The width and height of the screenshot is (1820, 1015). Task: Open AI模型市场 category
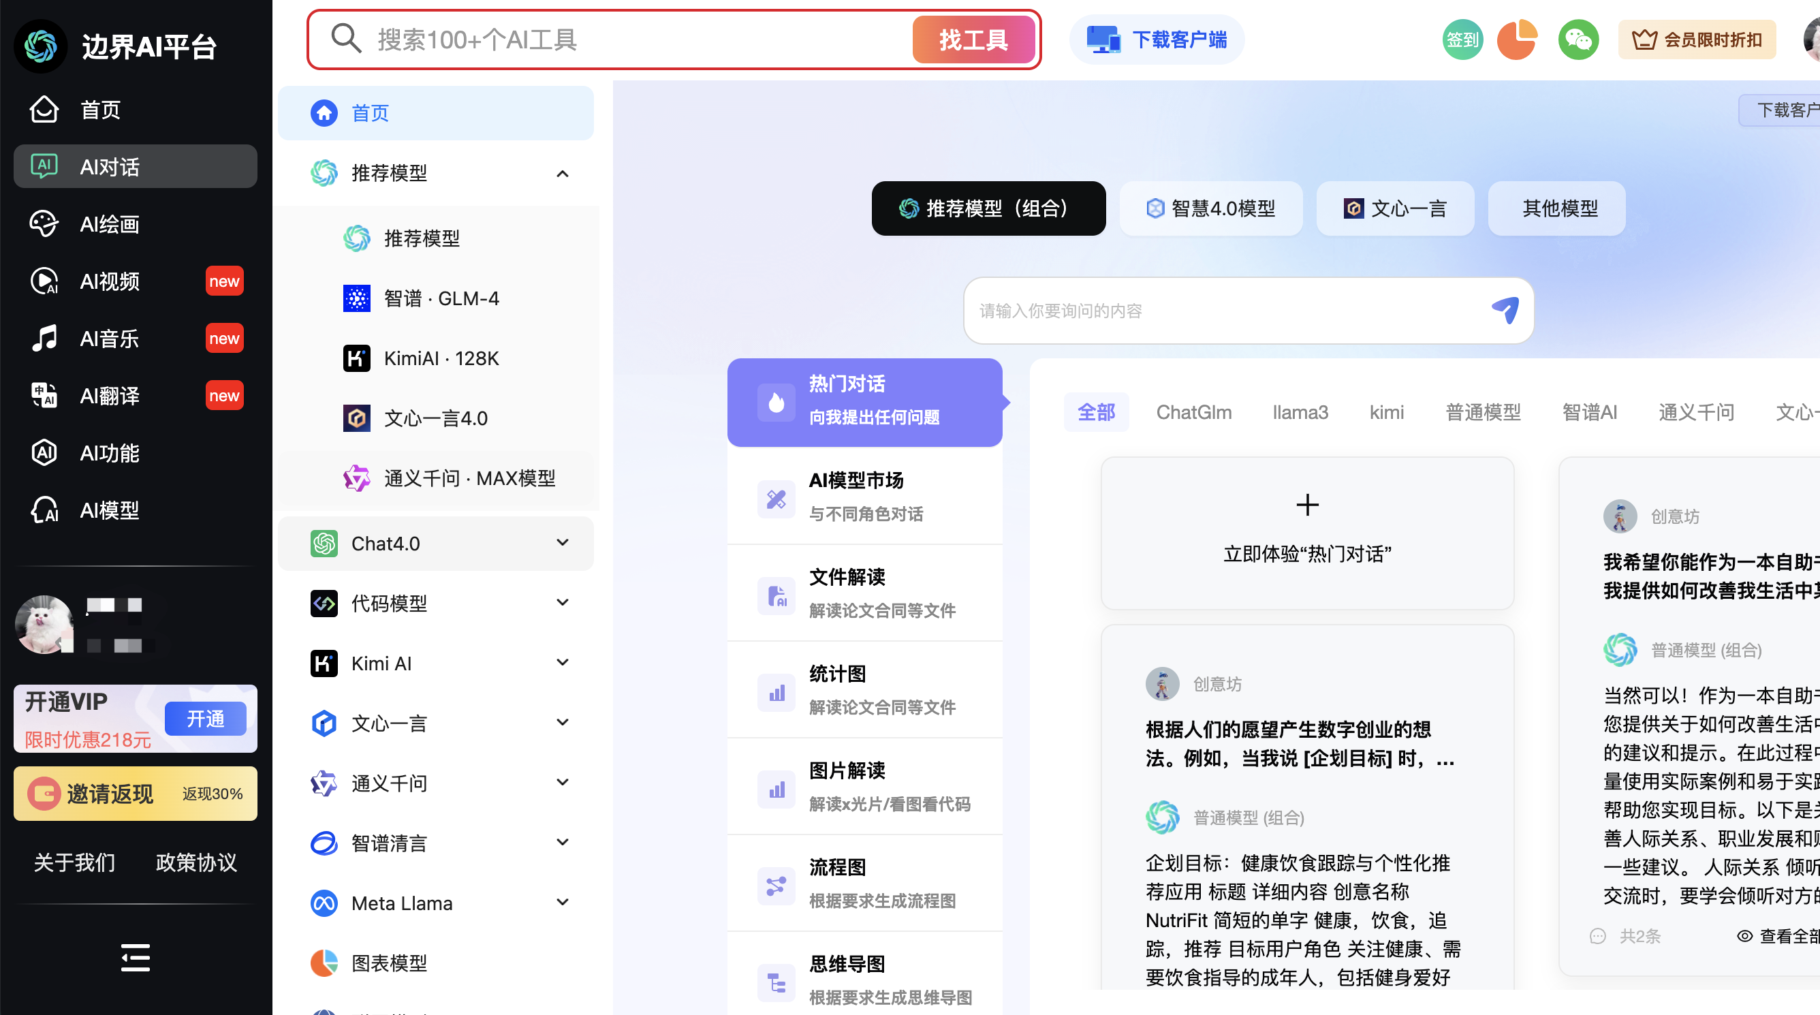(865, 497)
